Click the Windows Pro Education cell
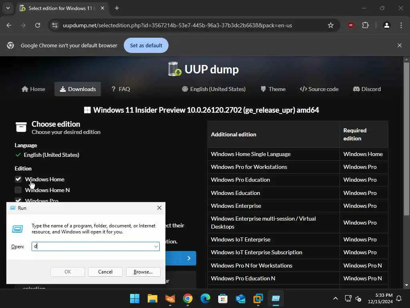 pyautogui.click(x=274, y=180)
